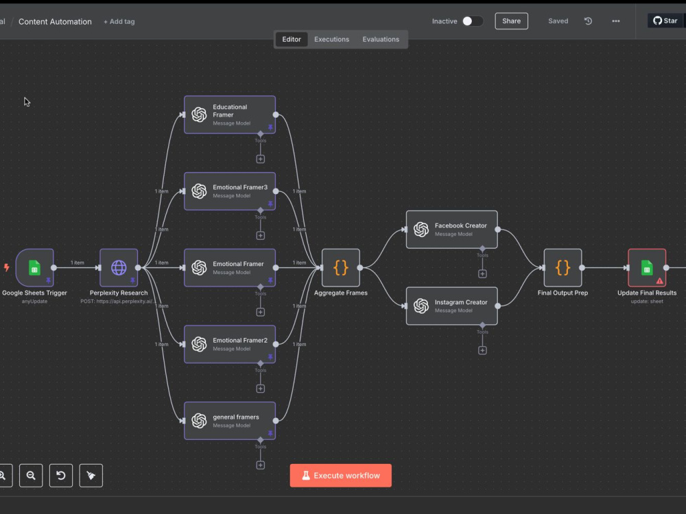Click the Perplexity Research output connector dot

tap(138, 267)
